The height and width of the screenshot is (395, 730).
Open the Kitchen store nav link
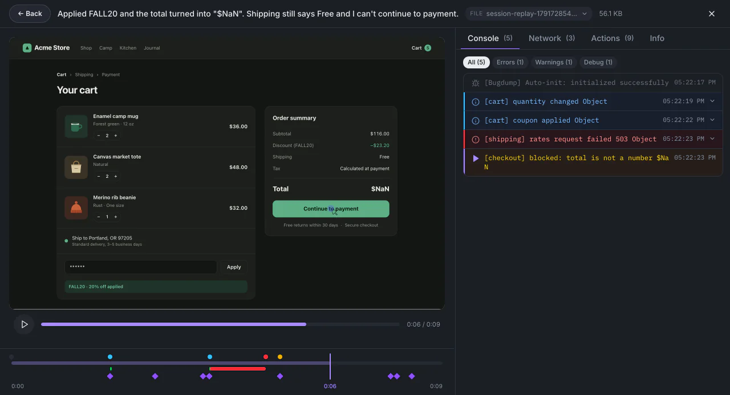pyautogui.click(x=128, y=48)
